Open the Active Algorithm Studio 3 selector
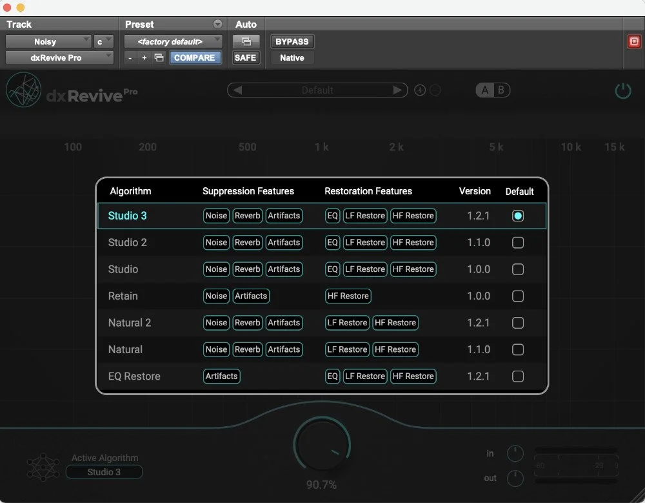Screen dimensions: 645x503 click(104, 472)
